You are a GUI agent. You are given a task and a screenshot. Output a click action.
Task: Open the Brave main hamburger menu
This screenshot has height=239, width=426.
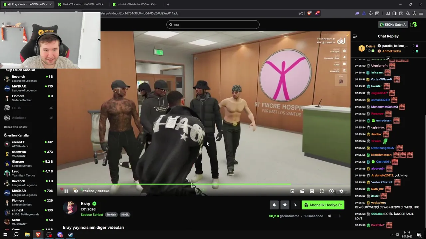point(421,13)
